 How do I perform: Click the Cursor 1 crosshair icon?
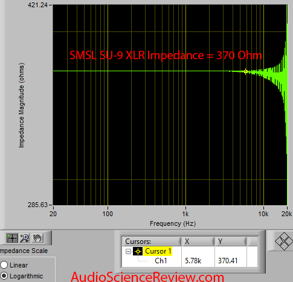(x=138, y=251)
